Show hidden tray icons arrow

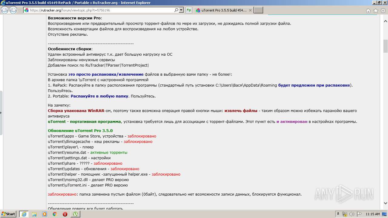[338, 214]
